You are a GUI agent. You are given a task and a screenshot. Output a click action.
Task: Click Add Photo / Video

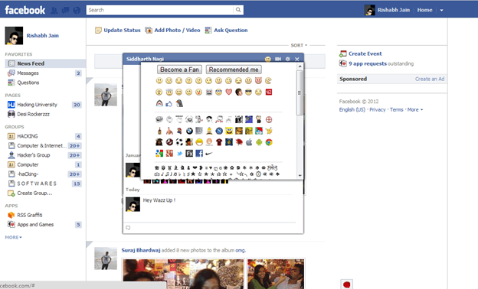tap(173, 30)
